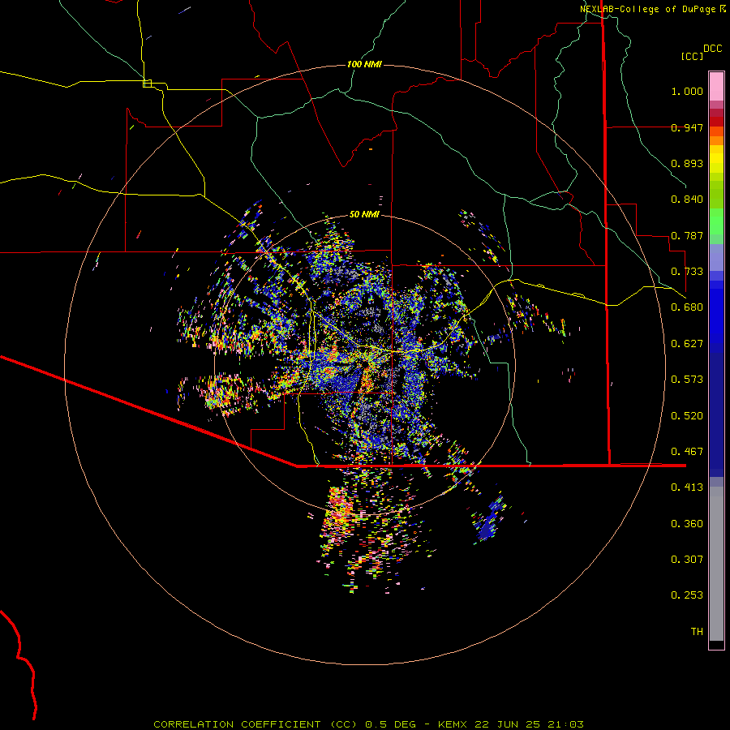This screenshot has width=730, height=730.
Task: Click the small square marker on yellow highway
Action: [x=147, y=84]
